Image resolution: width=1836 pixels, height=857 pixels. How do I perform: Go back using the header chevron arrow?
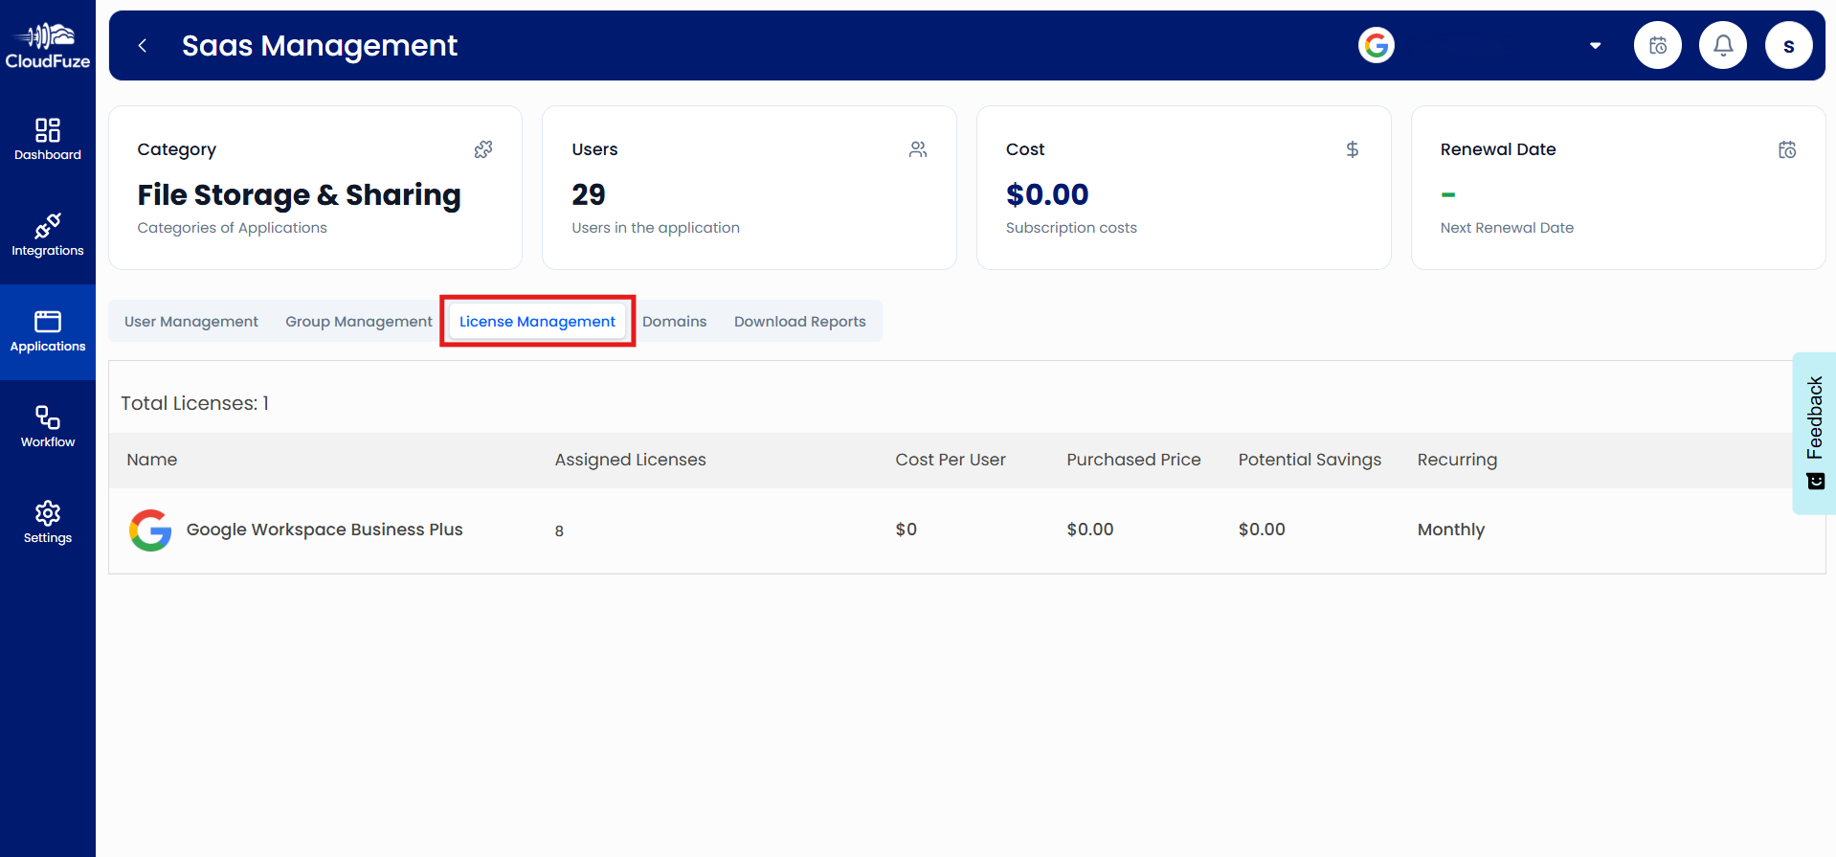143,46
